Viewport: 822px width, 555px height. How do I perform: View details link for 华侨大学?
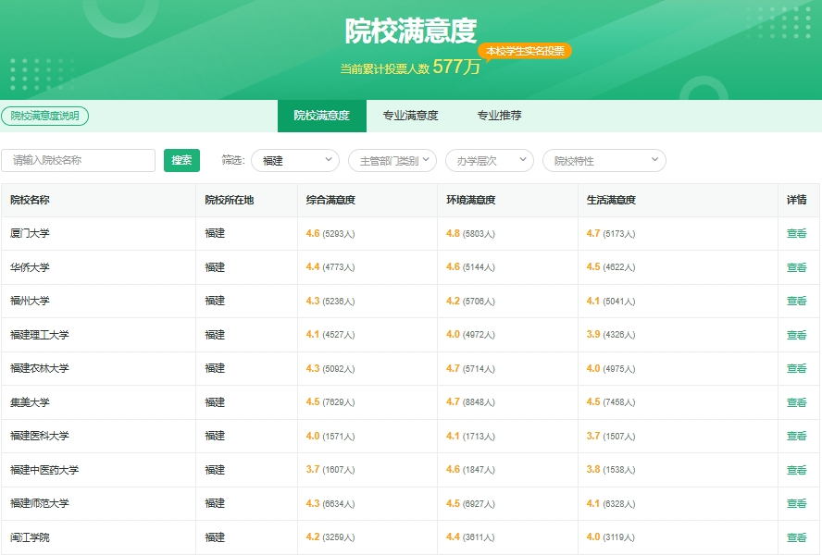point(797,268)
